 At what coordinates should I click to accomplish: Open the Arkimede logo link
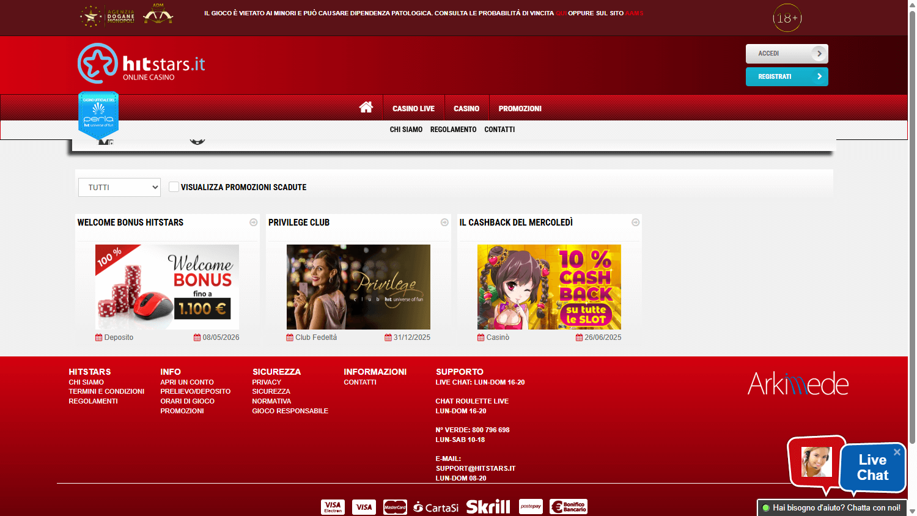(x=798, y=383)
